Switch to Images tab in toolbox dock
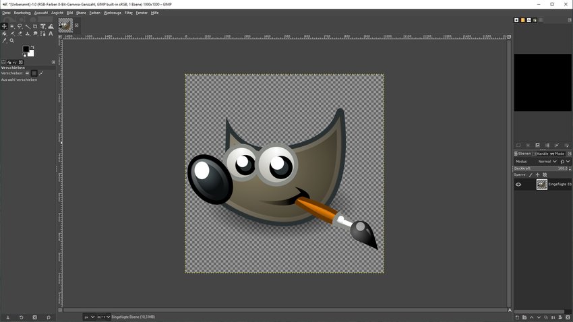573x322 pixels. point(21,62)
